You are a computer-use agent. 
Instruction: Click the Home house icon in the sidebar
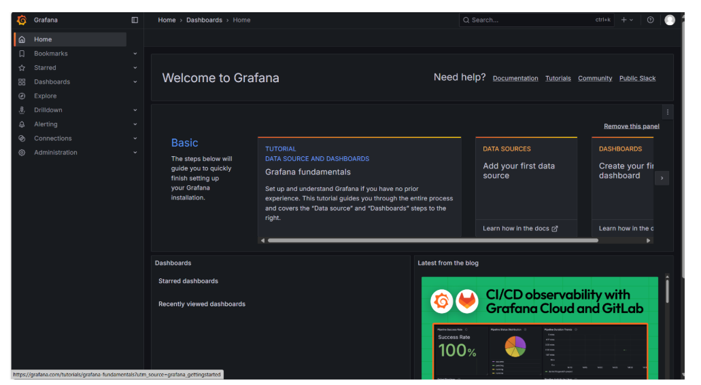point(22,39)
